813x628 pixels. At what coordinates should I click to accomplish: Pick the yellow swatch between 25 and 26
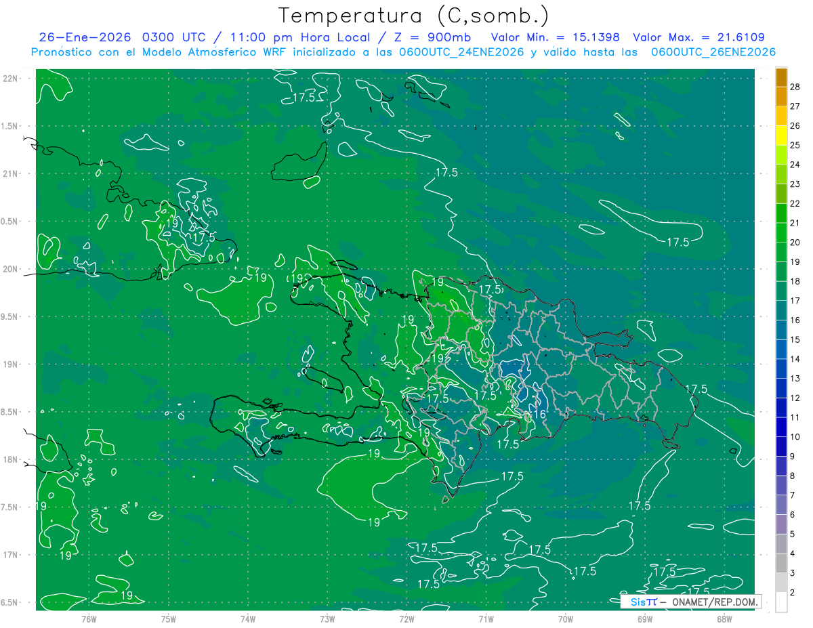(781, 135)
